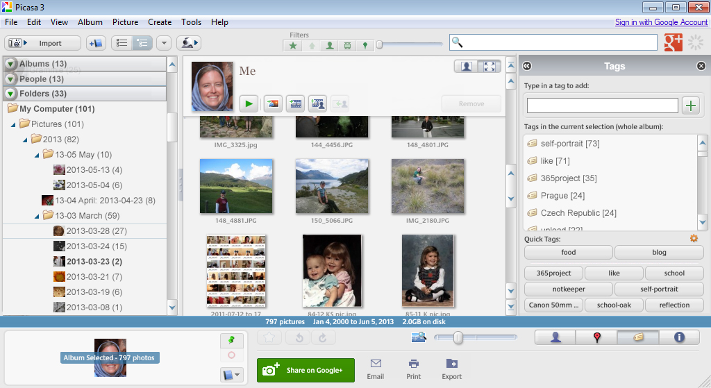
Task: Click the green plus add tag button
Action: pyautogui.click(x=691, y=106)
